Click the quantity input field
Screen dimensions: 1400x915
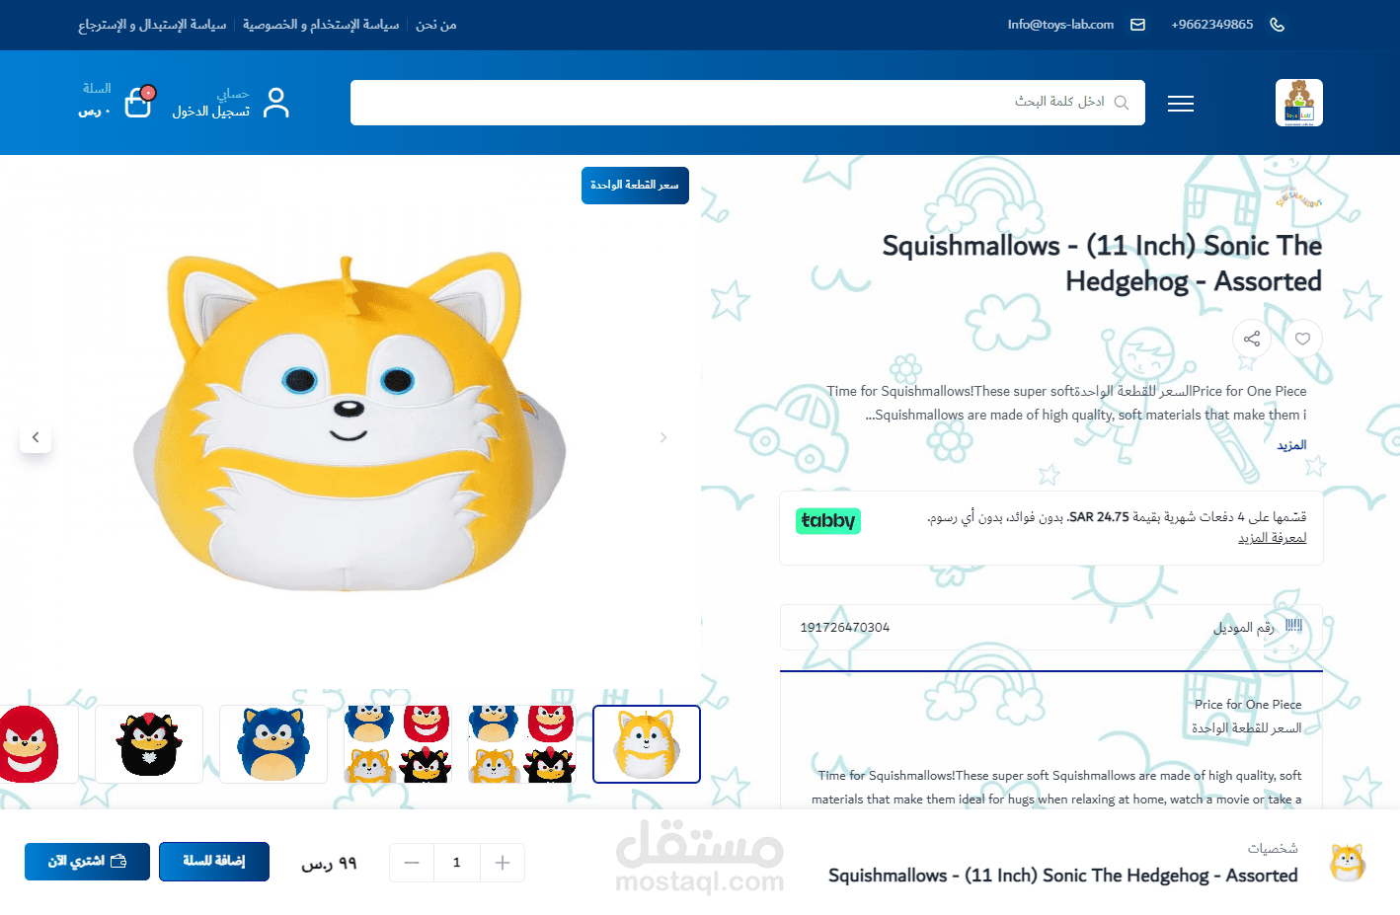point(457,863)
